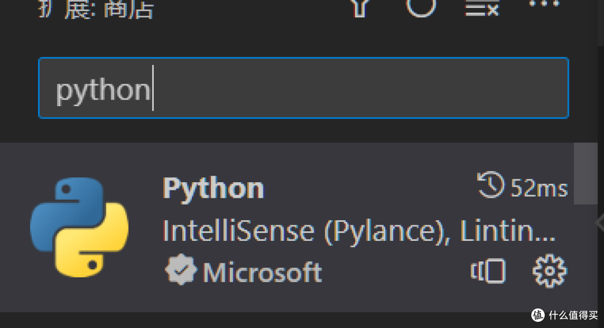Click the extensions list vertical scrollbar
Image resolution: width=604 pixels, height=328 pixels.
point(586,174)
